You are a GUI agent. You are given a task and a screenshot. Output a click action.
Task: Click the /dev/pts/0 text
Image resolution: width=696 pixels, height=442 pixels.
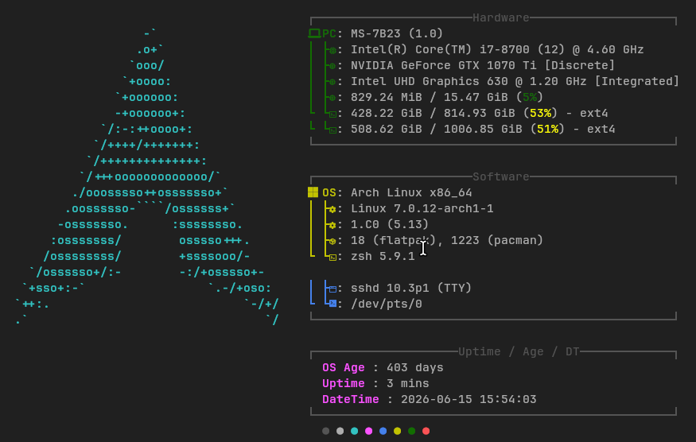pyautogui.click(x=386, y=304)
